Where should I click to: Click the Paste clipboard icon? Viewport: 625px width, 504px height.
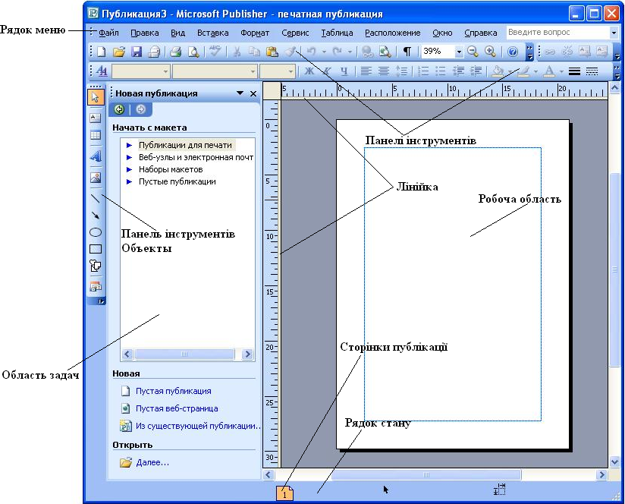[272, 52]
